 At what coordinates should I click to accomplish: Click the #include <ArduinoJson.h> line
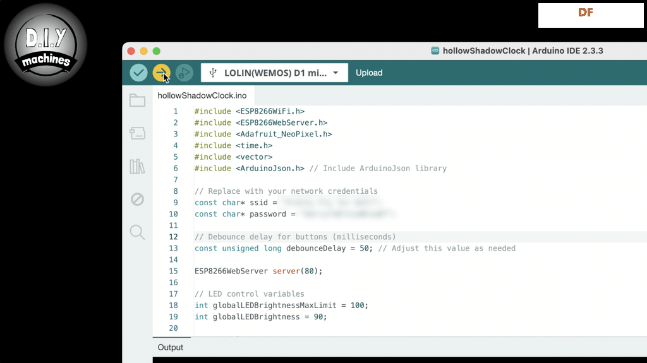coord(250,169)
